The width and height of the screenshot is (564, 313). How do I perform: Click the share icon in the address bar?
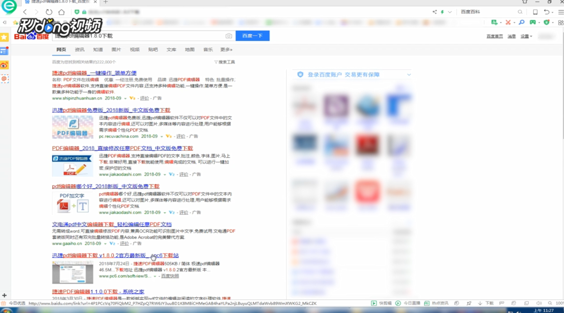[x=434, y=12]
